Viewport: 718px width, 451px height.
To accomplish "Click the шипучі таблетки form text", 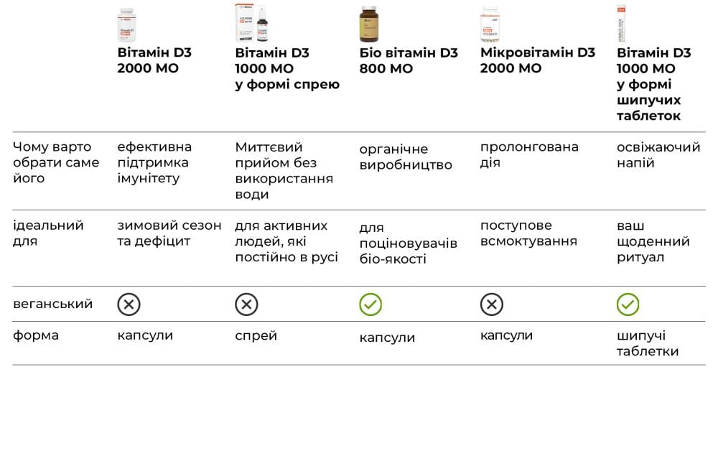I will pyautogui.click(x=647, y=343).
